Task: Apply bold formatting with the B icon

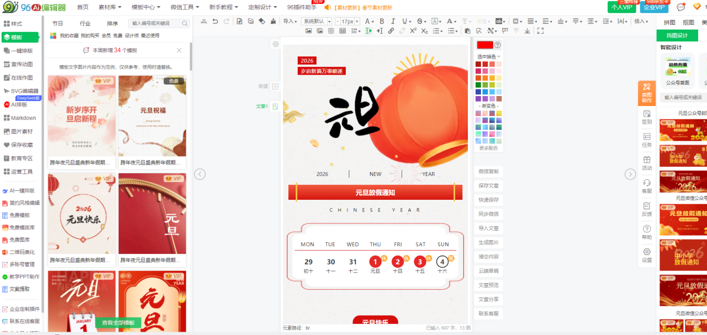Action: [x=381, y=22]
